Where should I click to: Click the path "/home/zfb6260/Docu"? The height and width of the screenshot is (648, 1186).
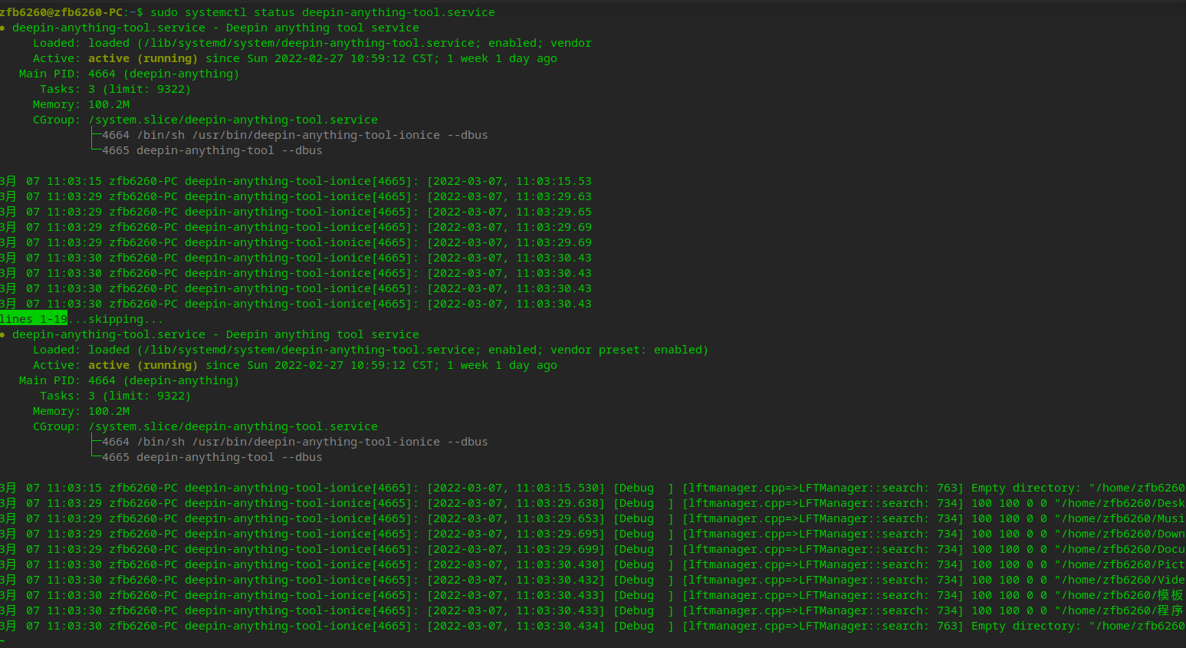coord(1122,549)
